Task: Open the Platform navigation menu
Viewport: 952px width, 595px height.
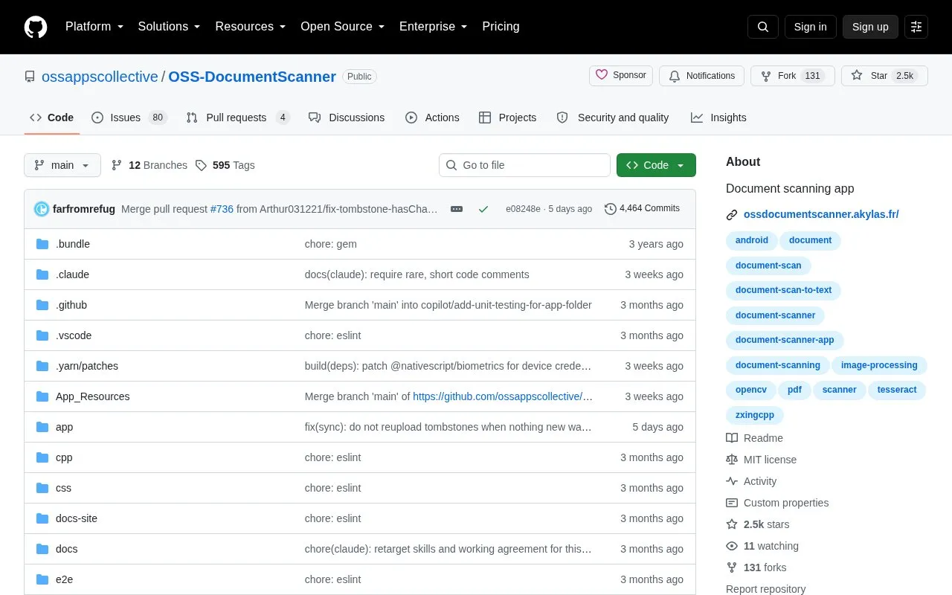Action: click(94, 27)
